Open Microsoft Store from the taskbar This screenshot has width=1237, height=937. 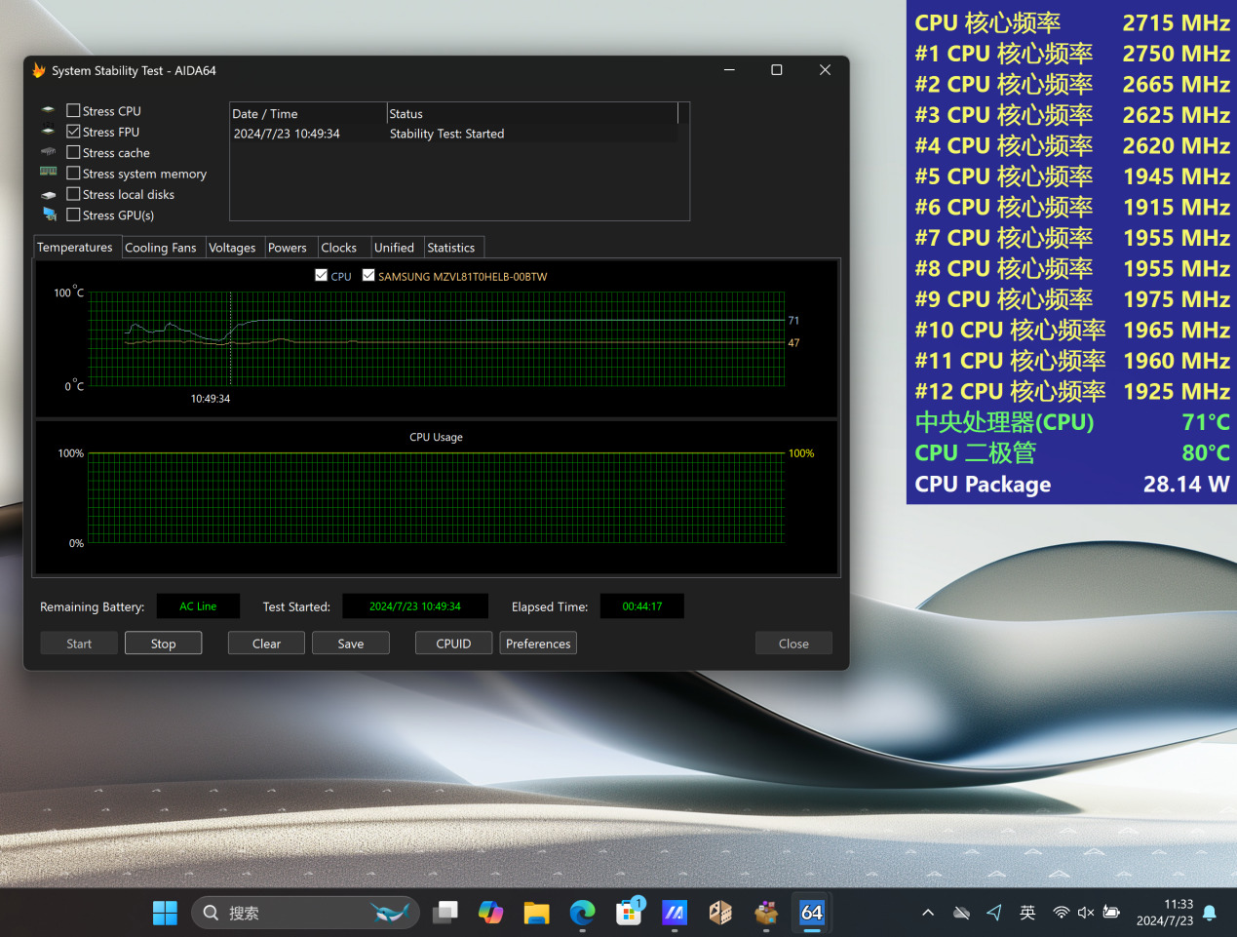pyautogui.click(x=629, y=913)
